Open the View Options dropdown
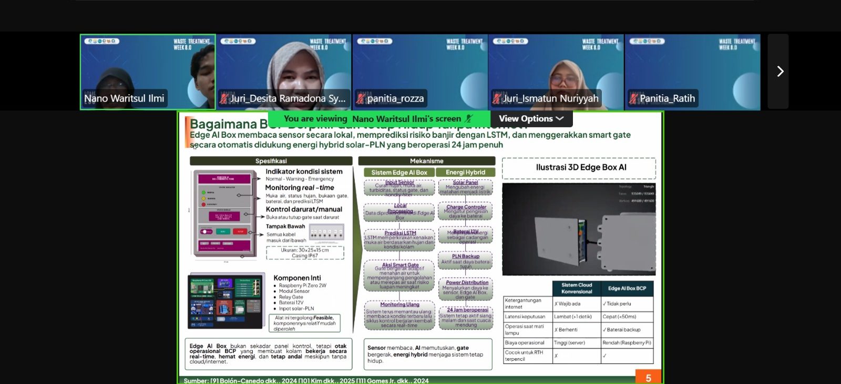 (x=531, y=119)
